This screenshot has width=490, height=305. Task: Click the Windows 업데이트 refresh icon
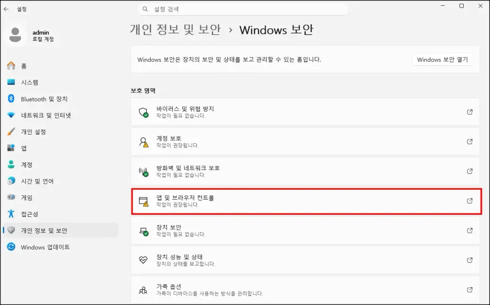(x=11, y=247)
